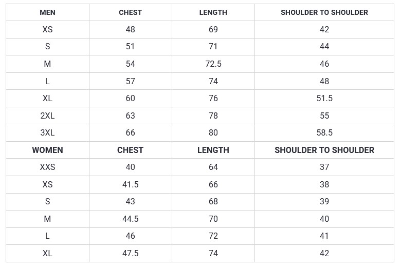The image size is (401, 268).
Task: Click the men's XS size cell
Action: coord(48,29)
